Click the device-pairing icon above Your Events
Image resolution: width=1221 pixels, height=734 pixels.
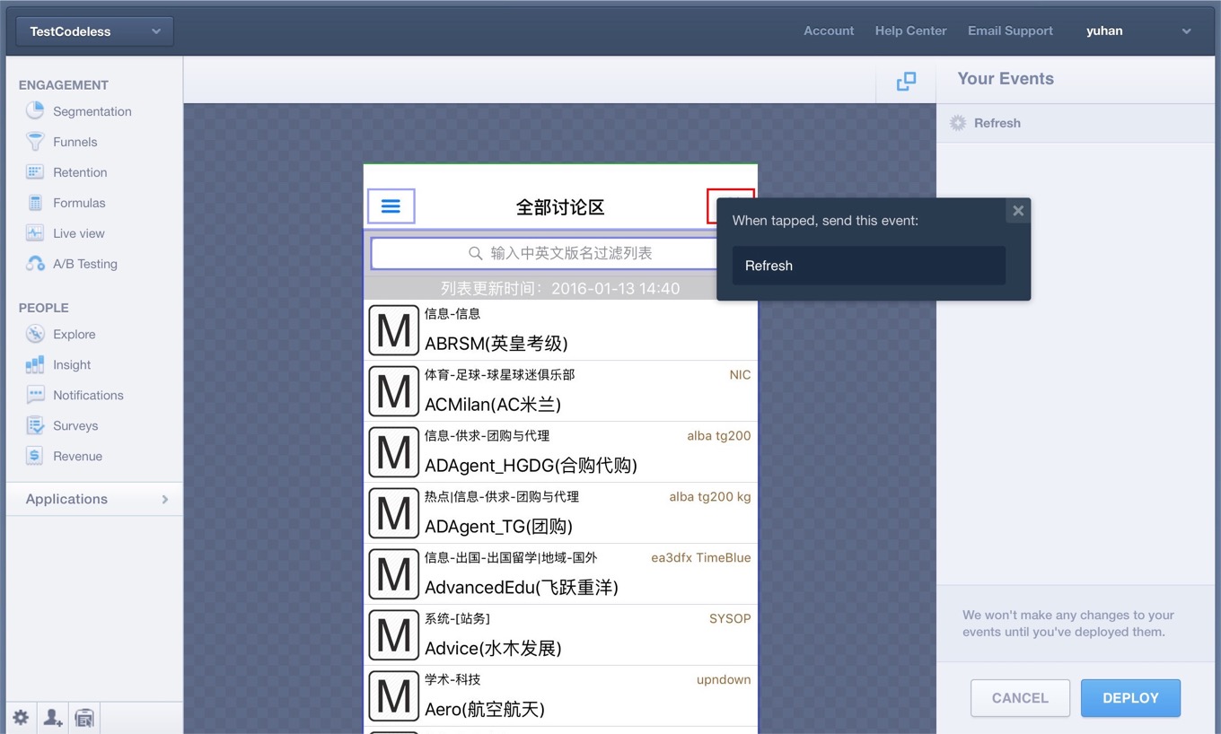click(x=905, y=81)
